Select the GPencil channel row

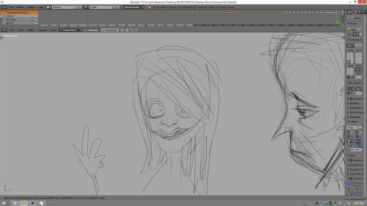[19, 16]
